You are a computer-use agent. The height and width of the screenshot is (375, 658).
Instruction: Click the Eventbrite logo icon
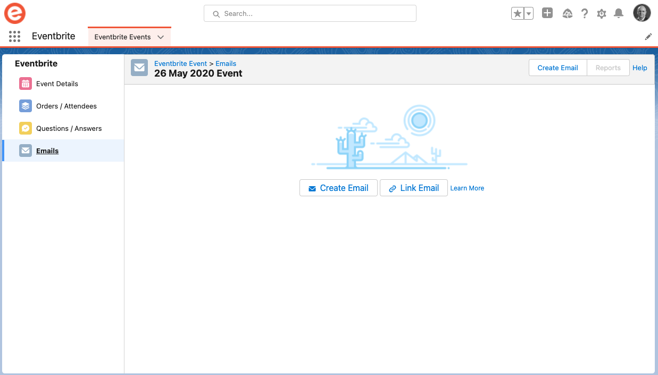pyautogui.click(x=15, y=13)
